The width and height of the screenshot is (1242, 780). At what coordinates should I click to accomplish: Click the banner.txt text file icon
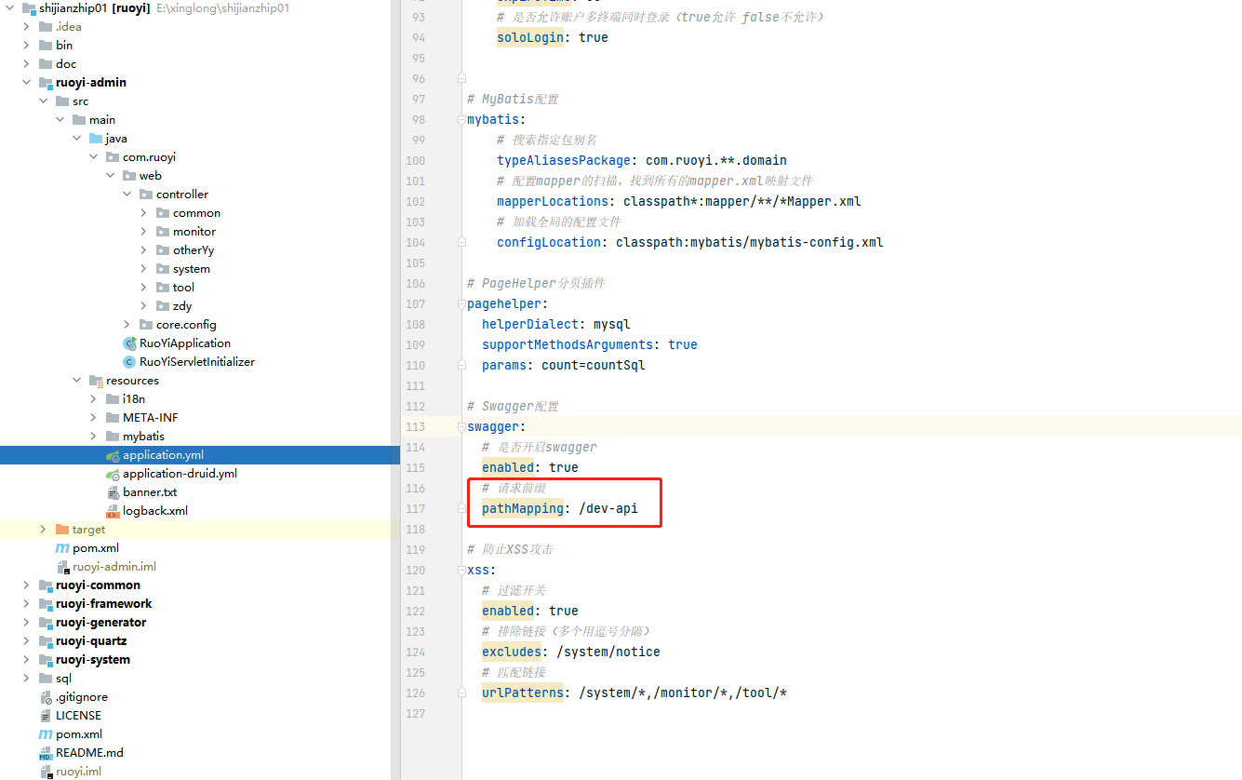point(113,492)
